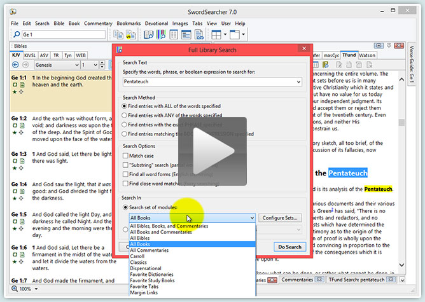Click the parallel columns toolbar icon
The image size is (425, 302).
[174, 35]
